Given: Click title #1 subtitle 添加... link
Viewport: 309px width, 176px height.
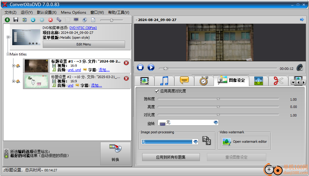Looking at the screenshot, I should click(x=104, y=70).
